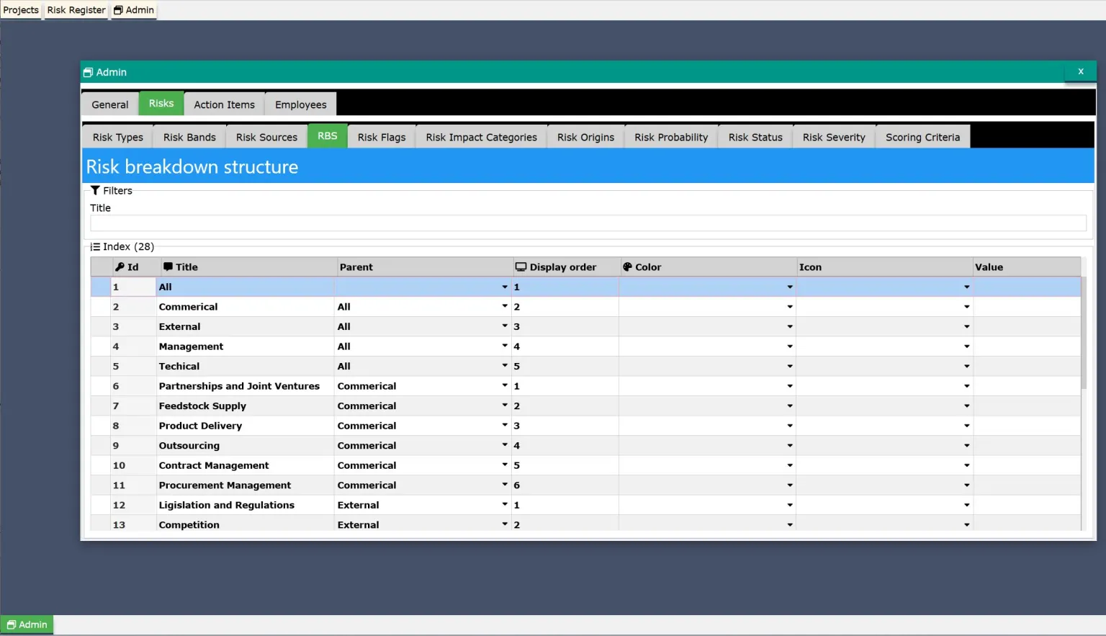
Task: Click the filter funnel icon beside Filters
Action: pos(95,191)
